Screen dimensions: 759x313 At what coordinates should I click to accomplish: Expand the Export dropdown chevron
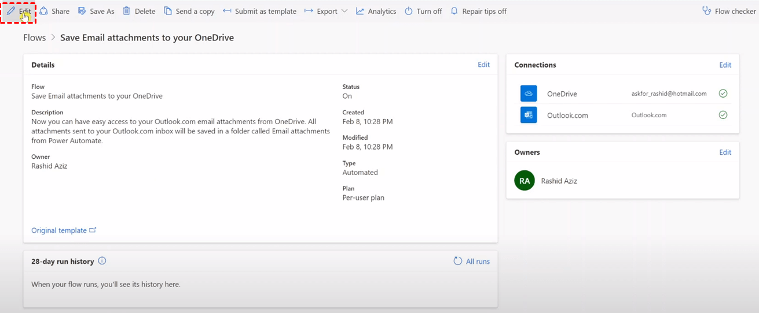344,11
